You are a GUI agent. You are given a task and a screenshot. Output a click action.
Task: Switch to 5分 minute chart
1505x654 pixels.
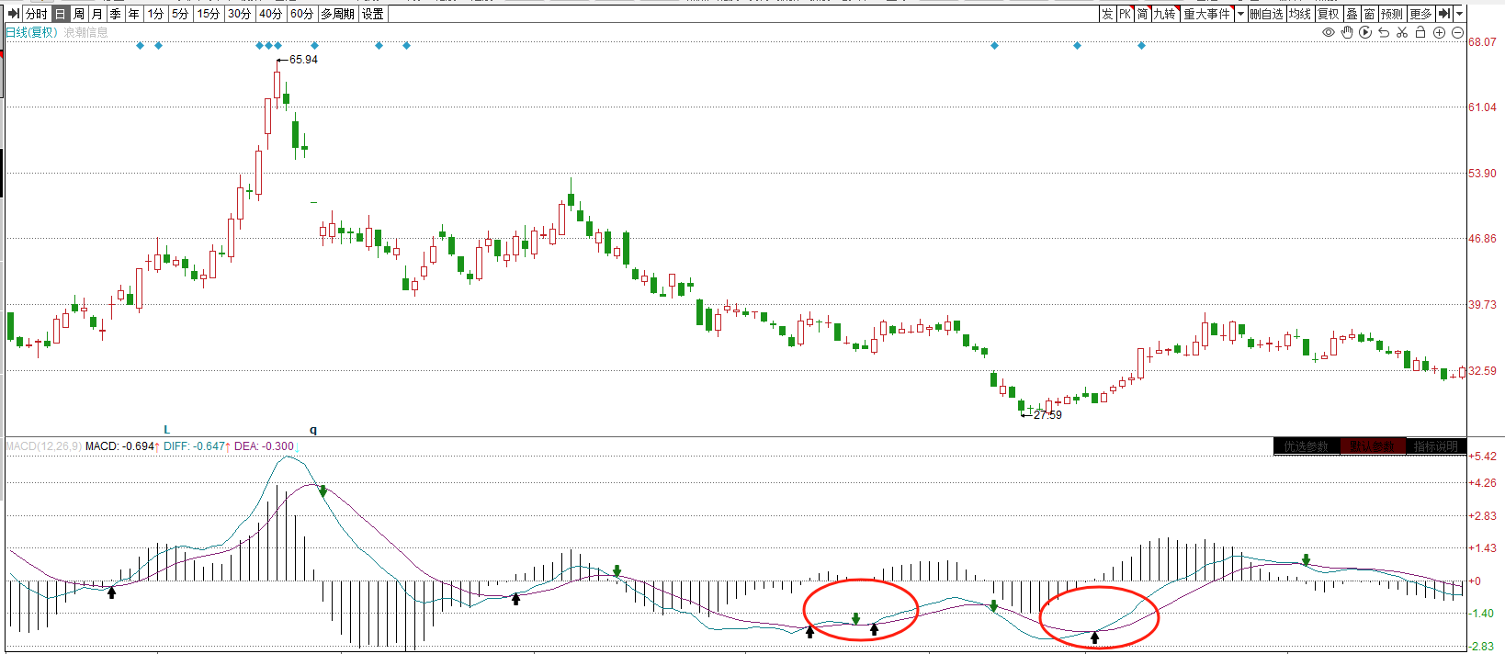point(180,14)
